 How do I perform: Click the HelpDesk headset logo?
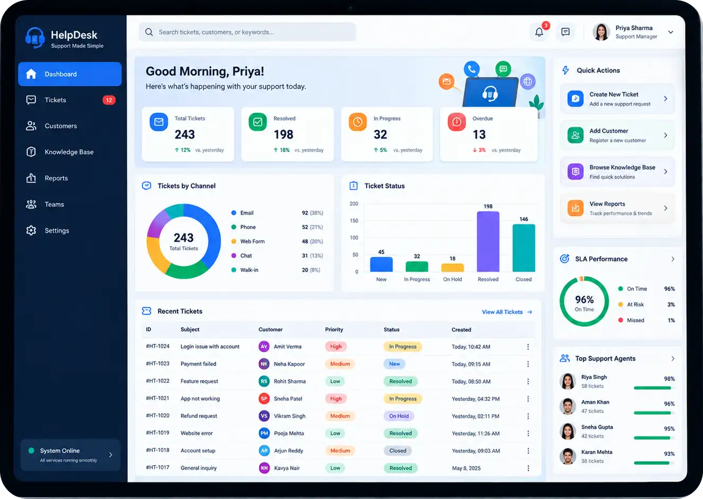point(35,38)
